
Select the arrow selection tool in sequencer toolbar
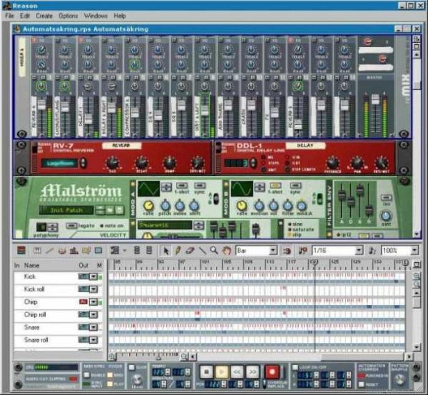166,250
